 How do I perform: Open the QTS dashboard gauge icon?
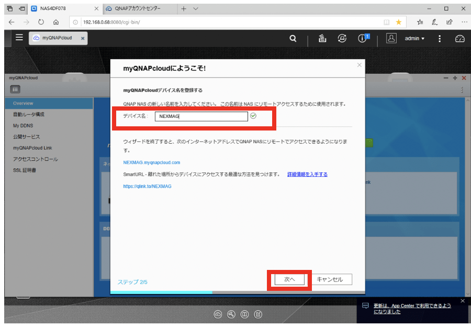[x=459, y=38]
